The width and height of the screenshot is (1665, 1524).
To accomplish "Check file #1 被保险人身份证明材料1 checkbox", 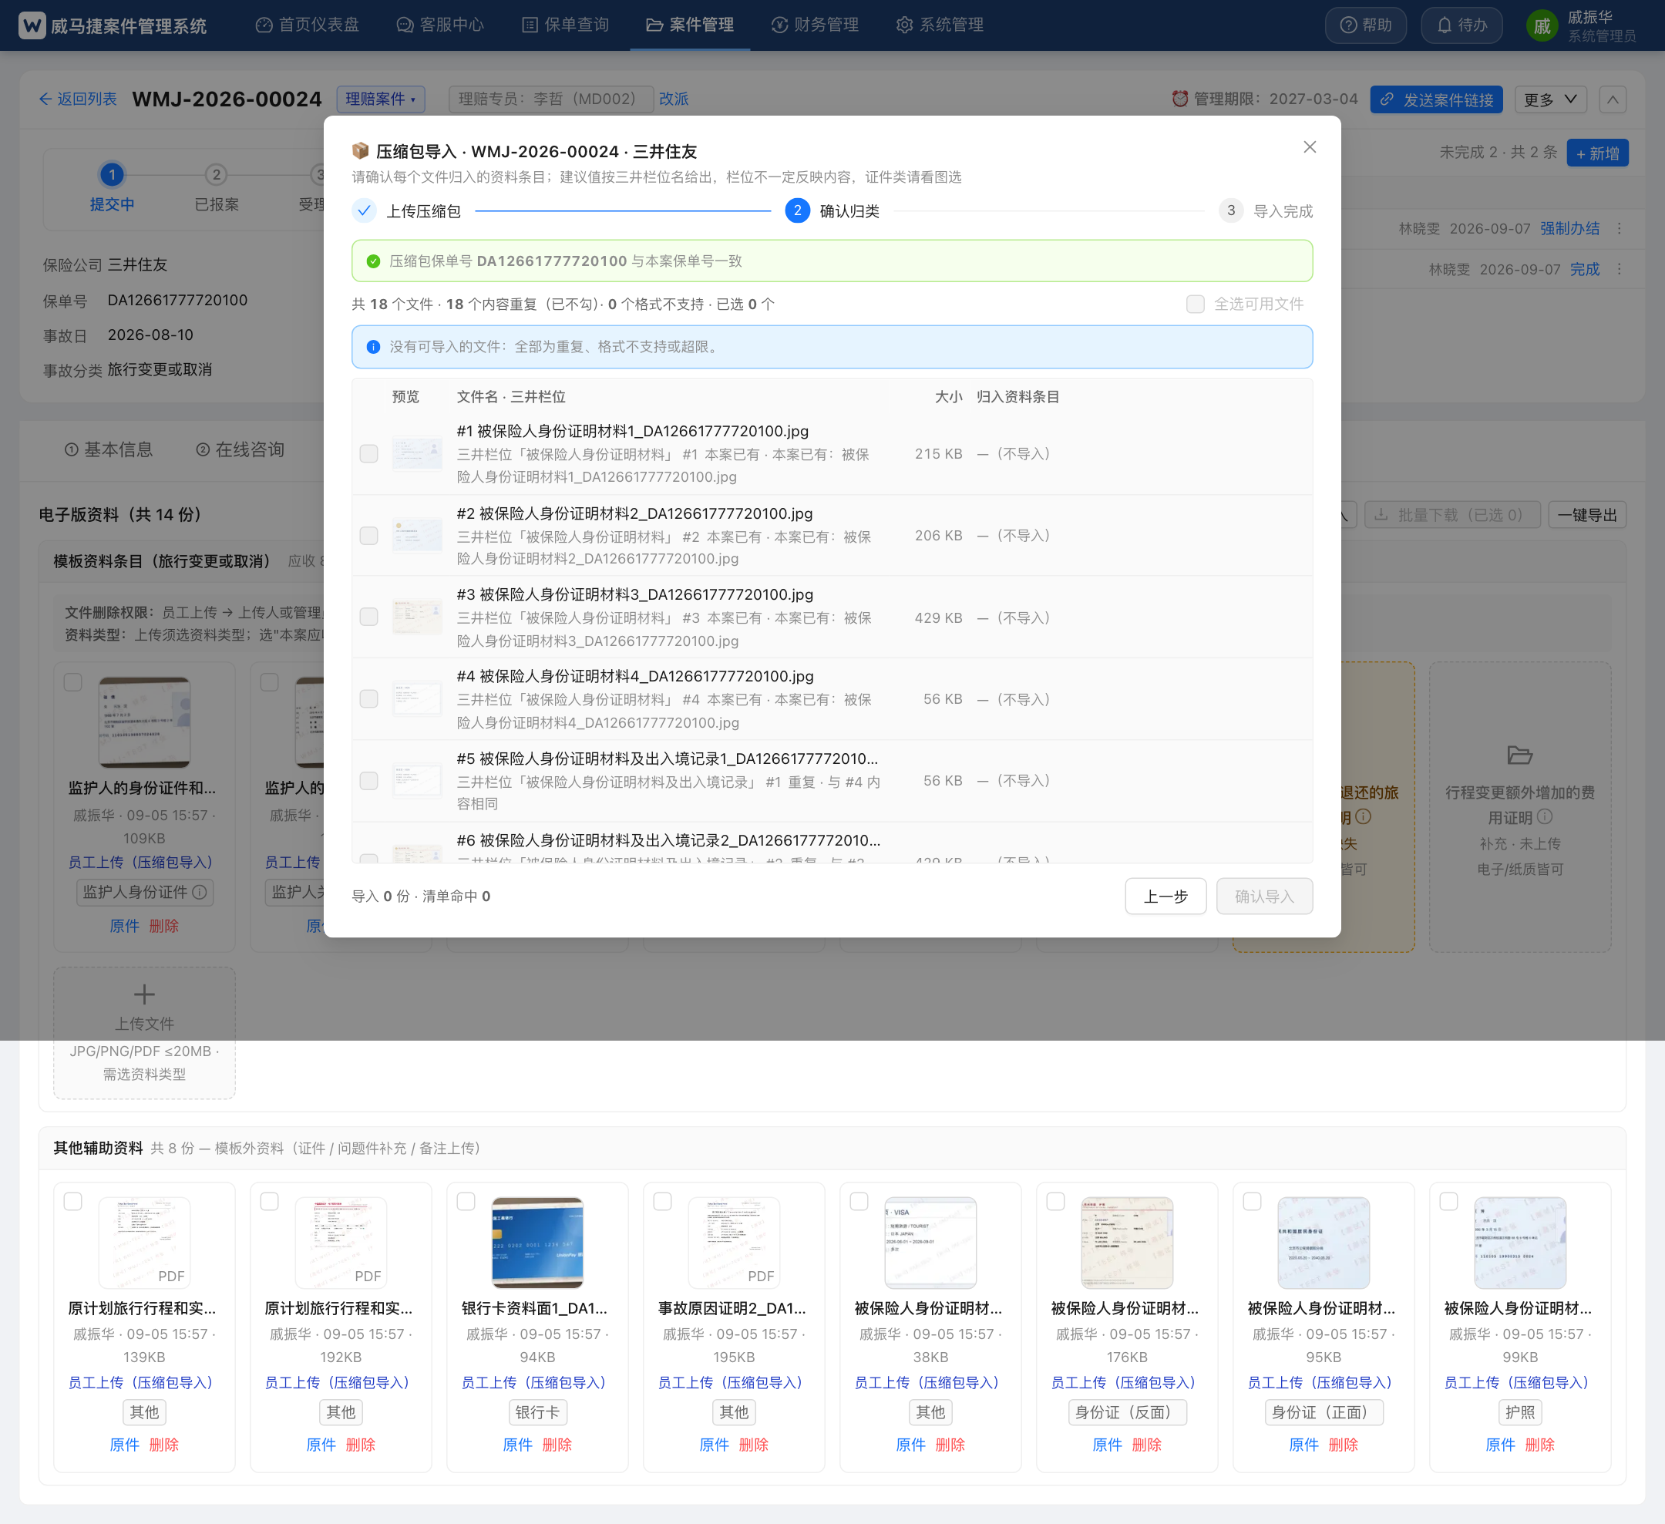I will pos(368,453).
